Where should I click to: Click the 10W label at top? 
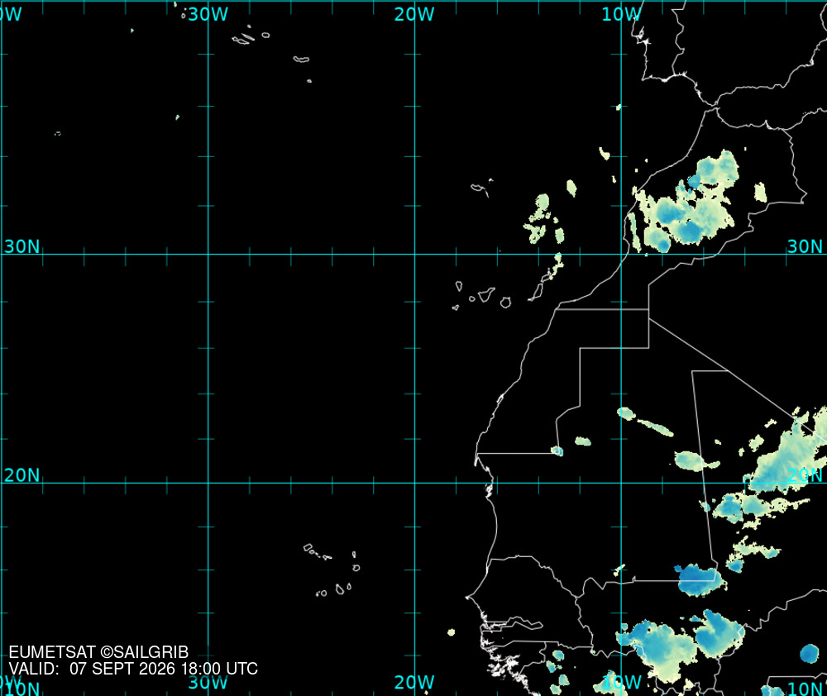tap(621, 14)
